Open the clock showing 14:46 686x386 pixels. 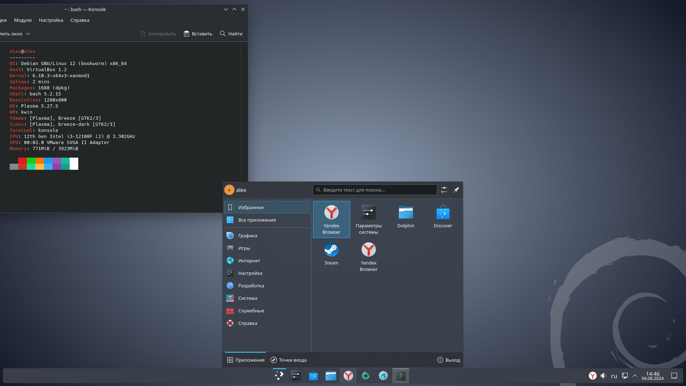(x=652, y=376)
